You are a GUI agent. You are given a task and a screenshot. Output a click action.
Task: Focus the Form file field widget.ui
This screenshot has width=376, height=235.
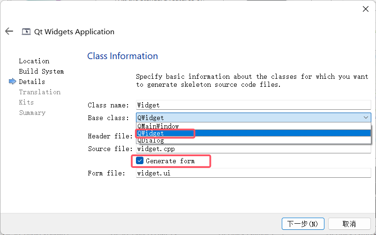254,173
